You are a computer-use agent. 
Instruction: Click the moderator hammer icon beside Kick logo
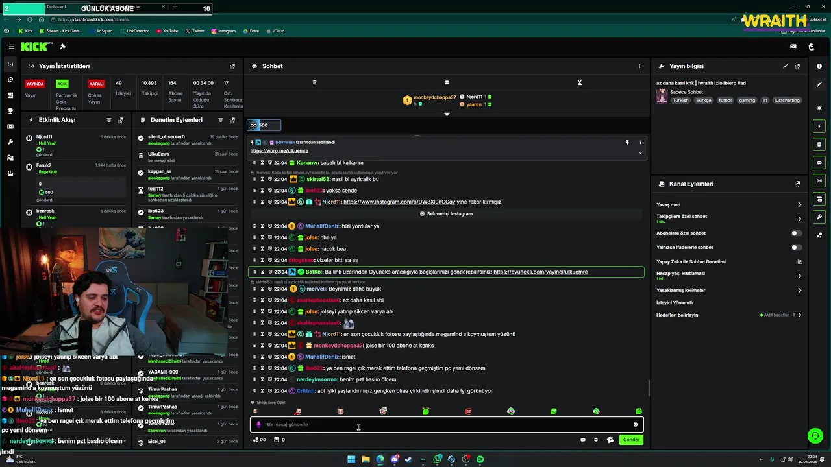point(62,47)
